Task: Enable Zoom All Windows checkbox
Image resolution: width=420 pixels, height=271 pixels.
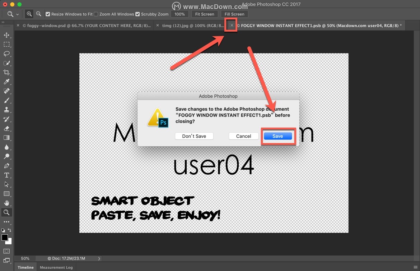Action: tap(96, 14)
